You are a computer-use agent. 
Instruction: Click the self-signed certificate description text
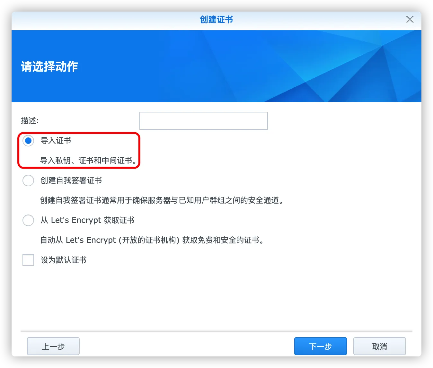point(162,200)
